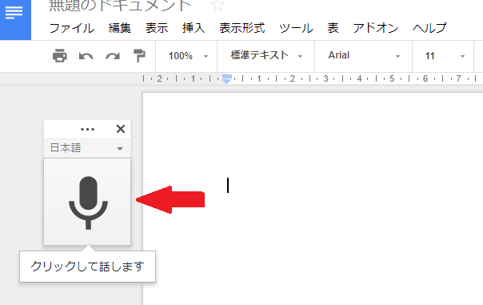Open the 表示 menu
483x305 pixels.
tap(157, 28)
